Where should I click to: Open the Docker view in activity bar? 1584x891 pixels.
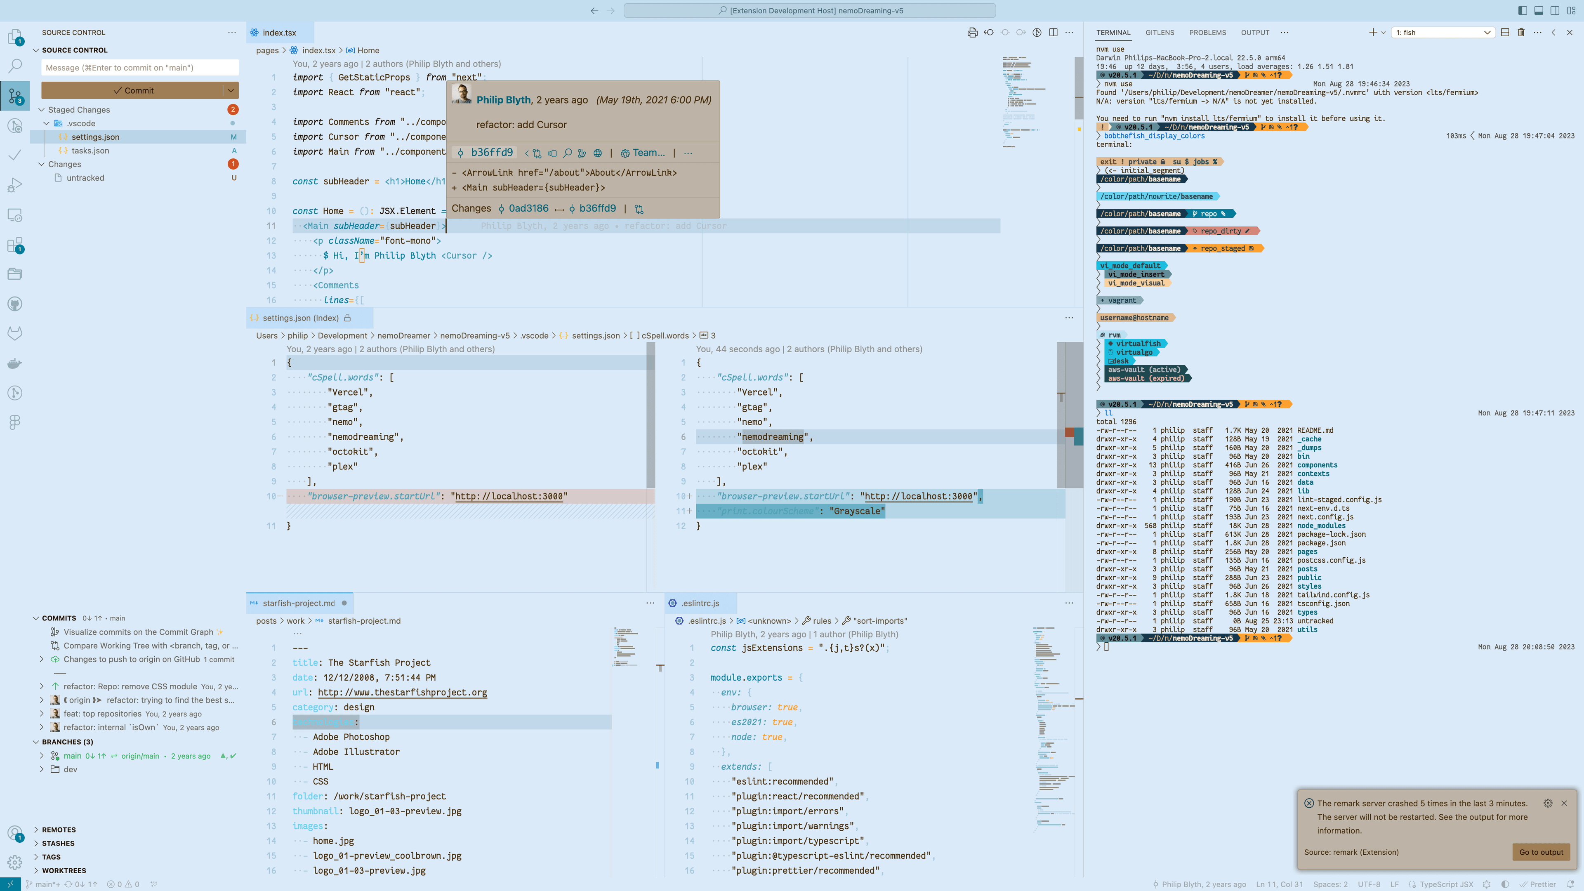pyautogui.click(x=15, y=363)
